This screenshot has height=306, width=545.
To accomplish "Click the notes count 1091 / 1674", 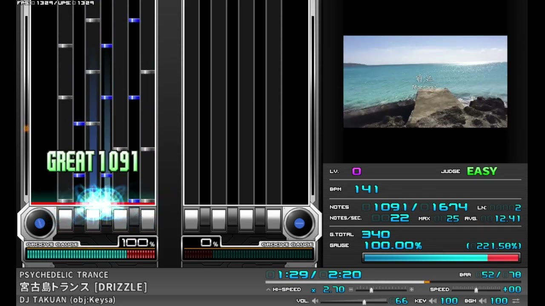I will [415, 207].
